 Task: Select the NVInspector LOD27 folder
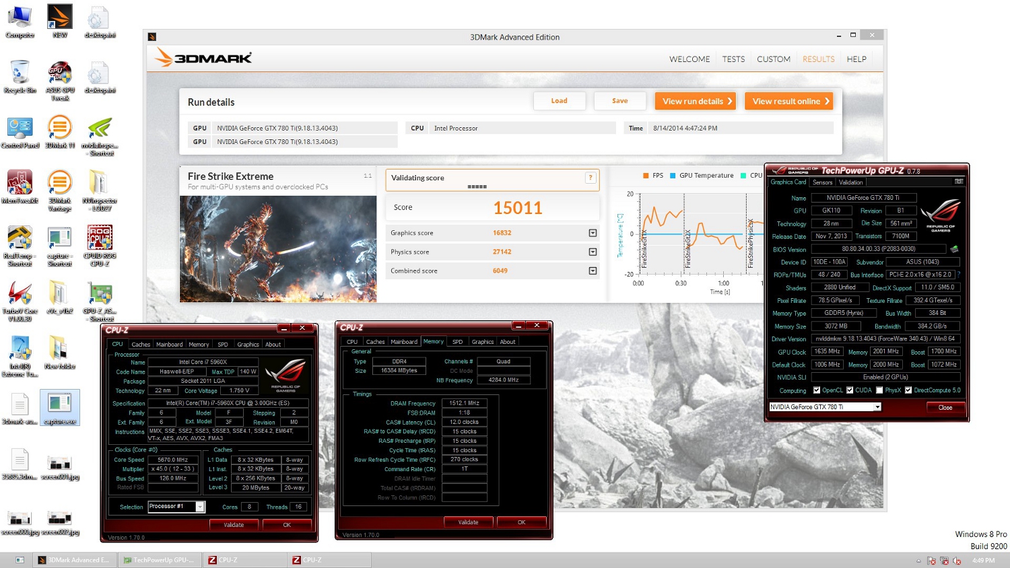tap(100, 191)
